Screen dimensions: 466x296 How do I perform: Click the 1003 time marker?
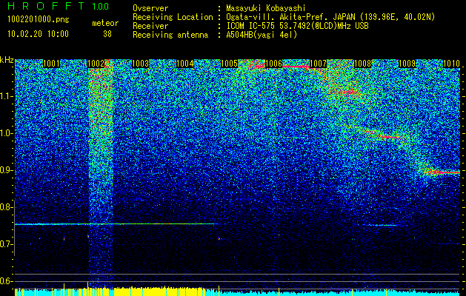tap(140, 64)
